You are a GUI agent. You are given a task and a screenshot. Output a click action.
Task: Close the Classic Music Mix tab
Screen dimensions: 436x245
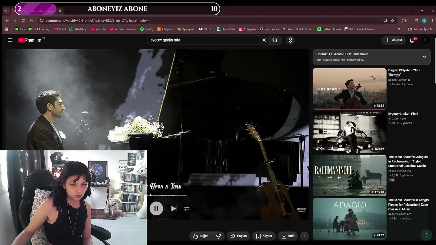(60, 11)
